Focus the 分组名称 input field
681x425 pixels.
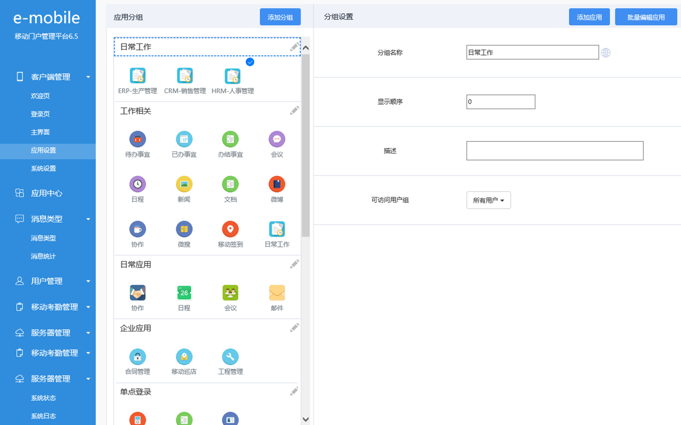[532, 52]
